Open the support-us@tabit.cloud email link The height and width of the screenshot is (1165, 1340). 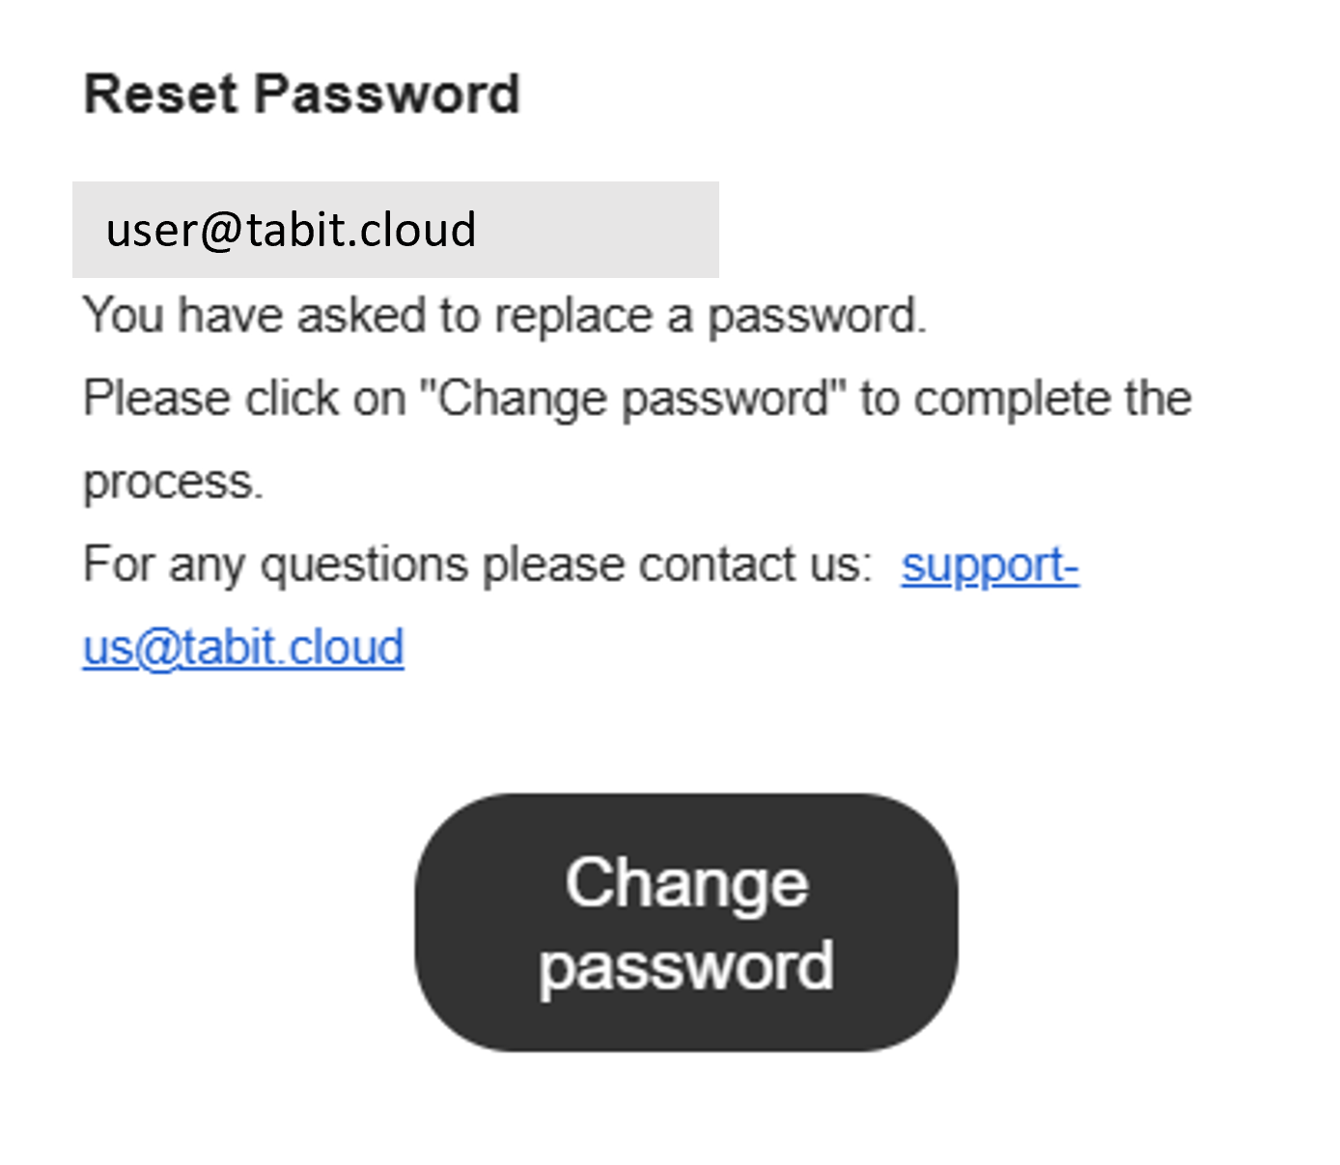click(x=989, y=566)
